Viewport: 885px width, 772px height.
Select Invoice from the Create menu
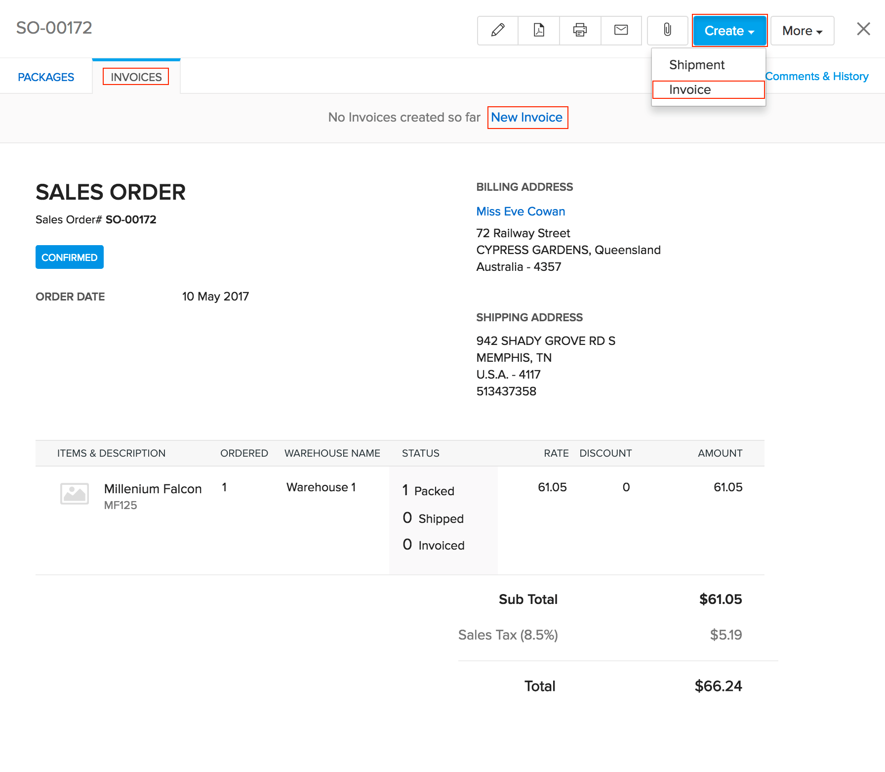click(x=689, y=89)
